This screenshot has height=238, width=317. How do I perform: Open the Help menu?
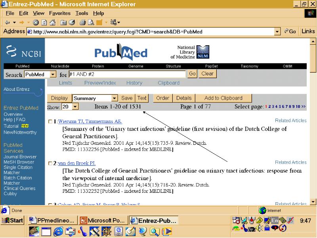(x=98, y=13)
